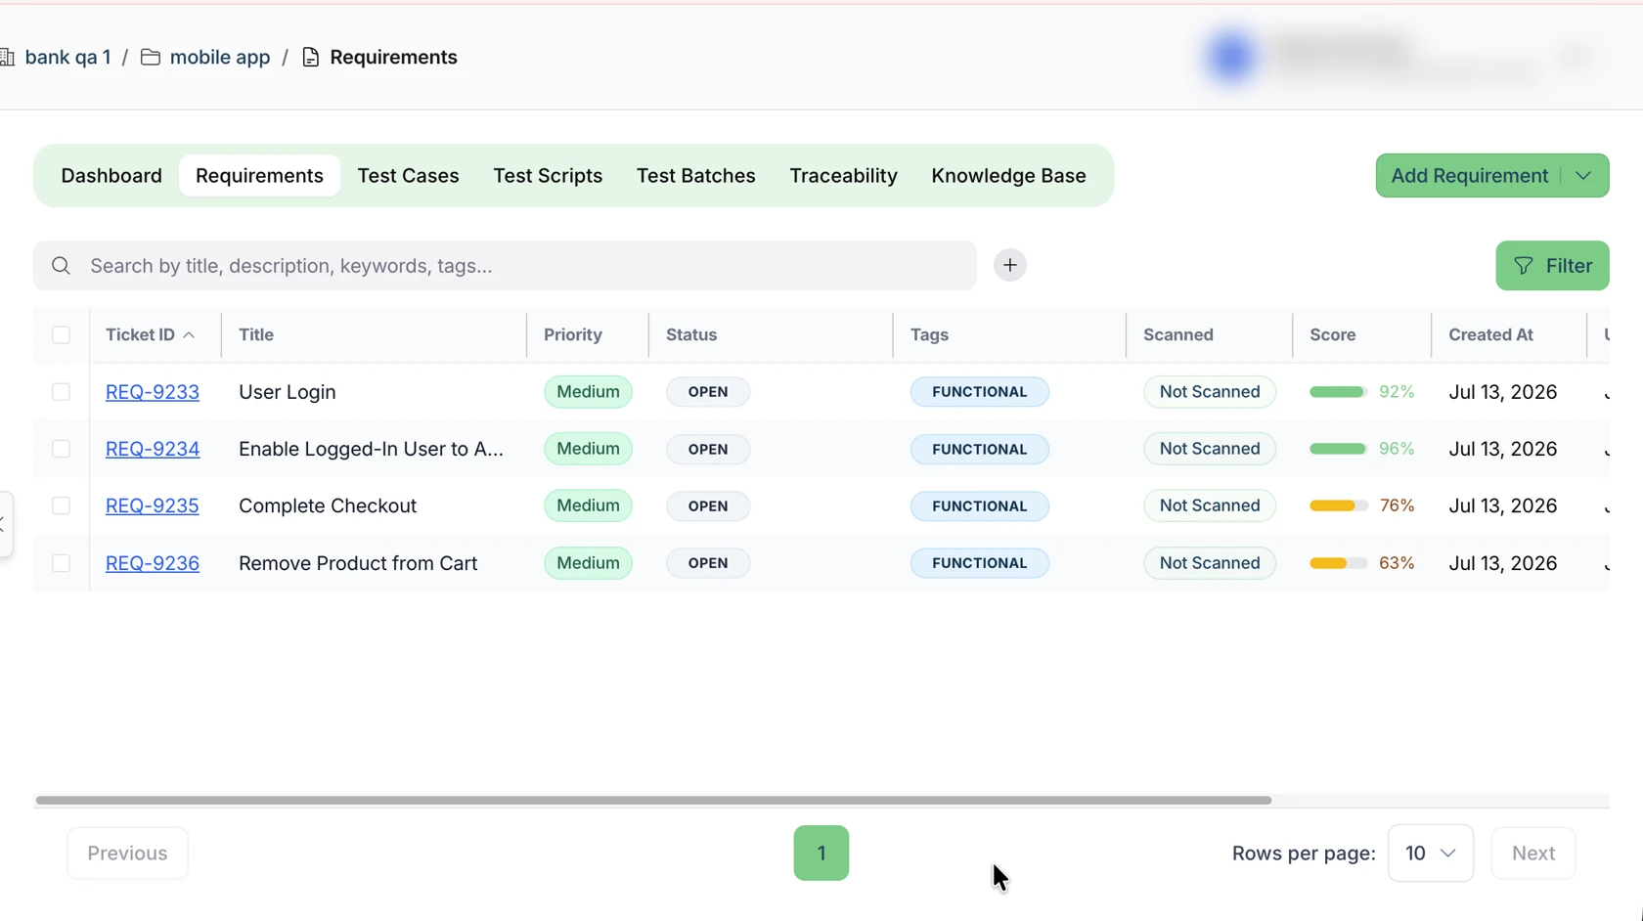Open the Add Requirement dropdown arrow

click(x=1583, y=176)
